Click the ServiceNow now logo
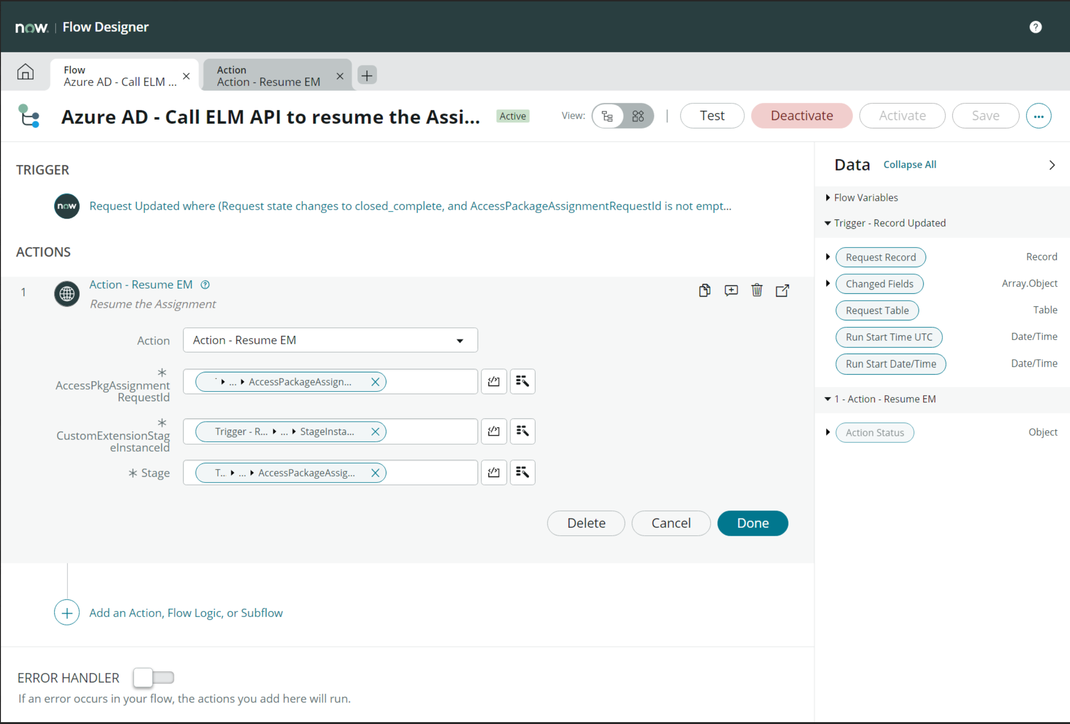This screenshot has height=724, width=1070. pyautogui.click(x=32, y=28)
